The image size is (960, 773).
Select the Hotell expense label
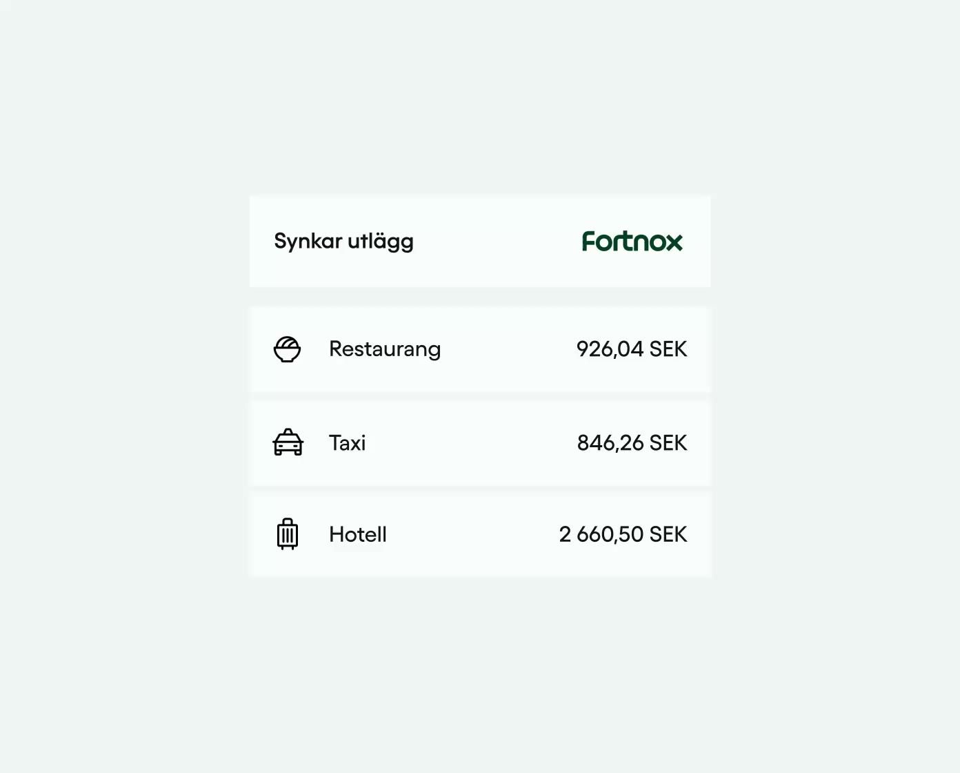(357, 534)
